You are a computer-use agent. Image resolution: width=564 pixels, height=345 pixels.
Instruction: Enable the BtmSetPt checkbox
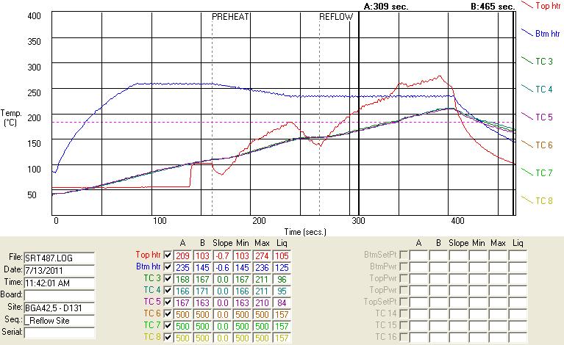tap(404, 255)
